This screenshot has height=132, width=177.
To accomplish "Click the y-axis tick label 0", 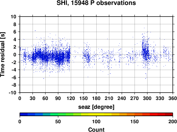I will (x=15, y=55).
